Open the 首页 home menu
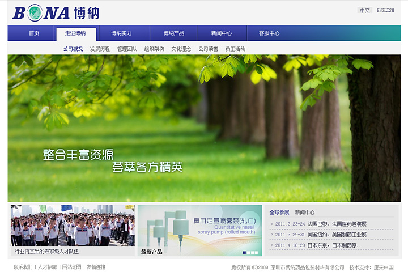 (34, 33)
